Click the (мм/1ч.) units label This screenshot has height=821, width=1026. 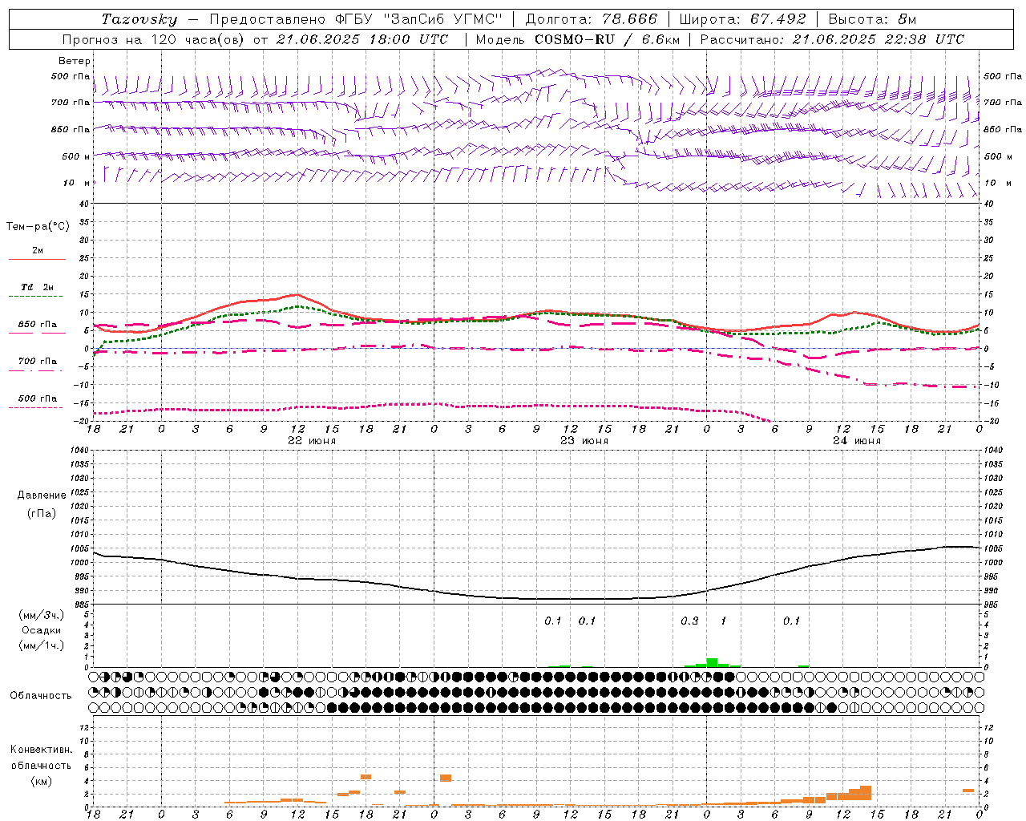[x=42, y=645]
